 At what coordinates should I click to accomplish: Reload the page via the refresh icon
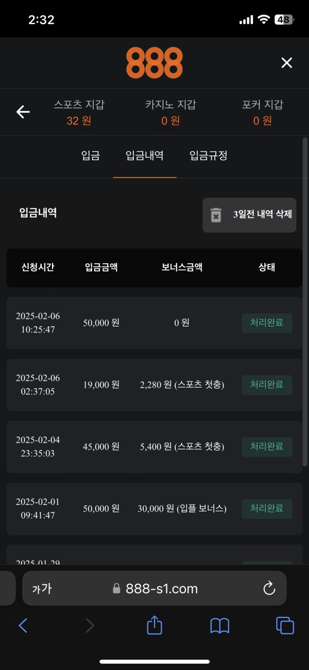[267, 588]
